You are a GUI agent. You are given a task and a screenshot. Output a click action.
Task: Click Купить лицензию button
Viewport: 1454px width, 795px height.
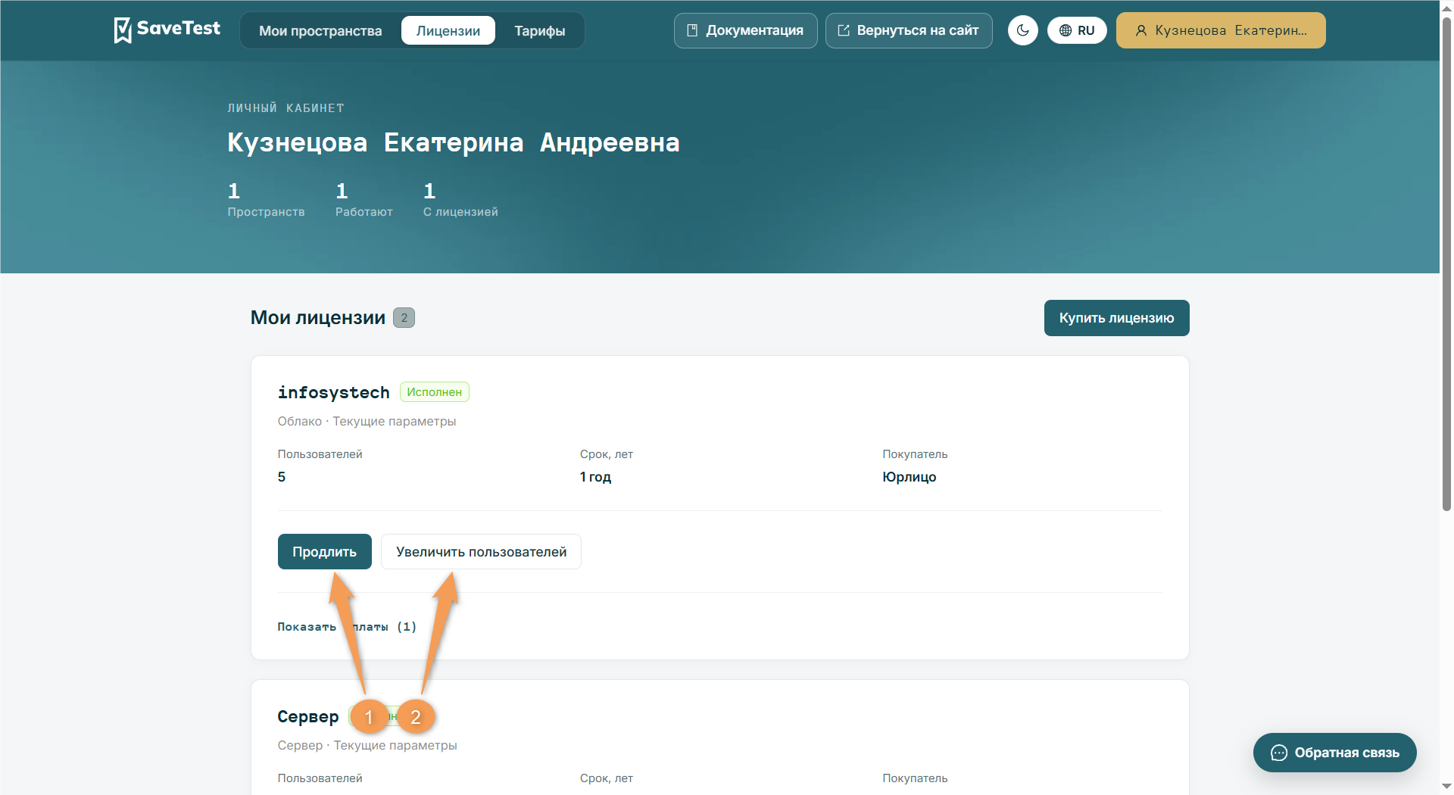coord(1116,318)
